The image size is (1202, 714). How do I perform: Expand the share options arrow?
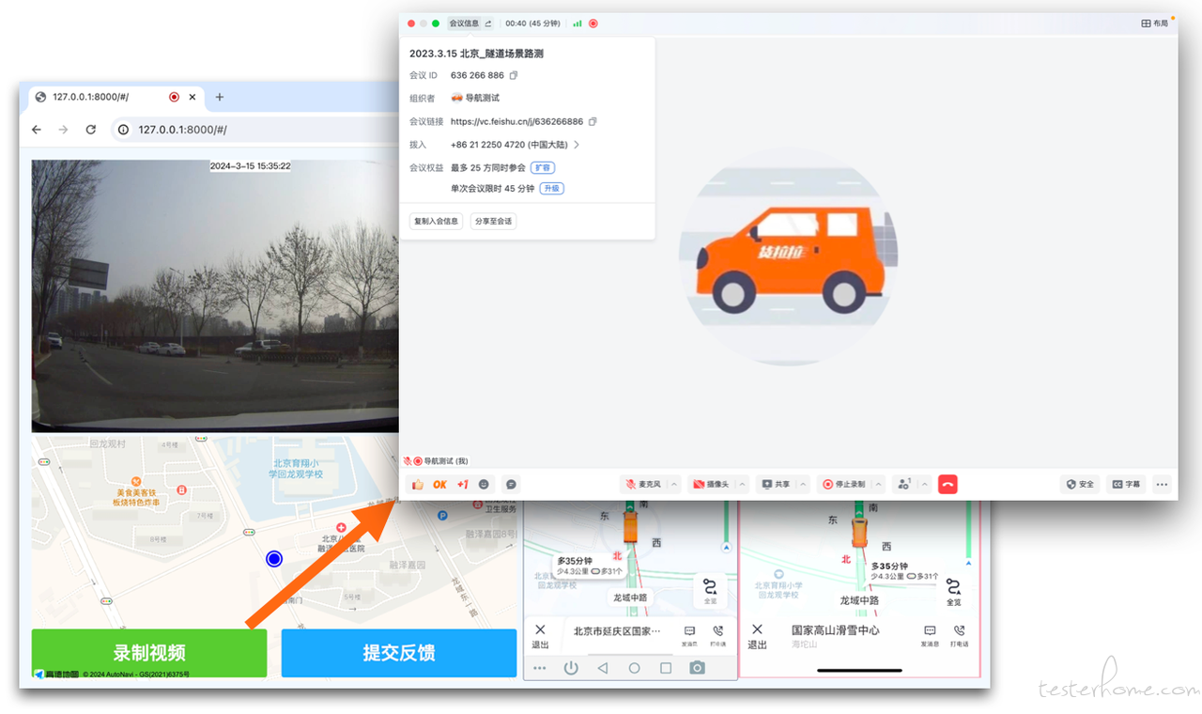coord(803,485)
